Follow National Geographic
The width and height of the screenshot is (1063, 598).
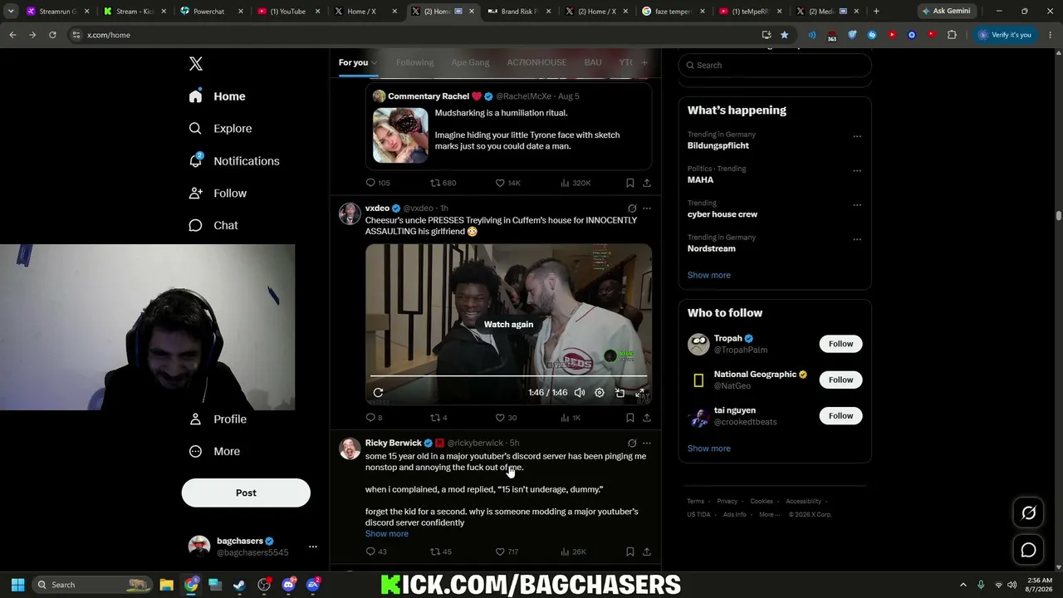(840, 380)
